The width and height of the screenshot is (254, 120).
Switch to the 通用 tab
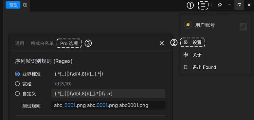click(x=20, y=43)
